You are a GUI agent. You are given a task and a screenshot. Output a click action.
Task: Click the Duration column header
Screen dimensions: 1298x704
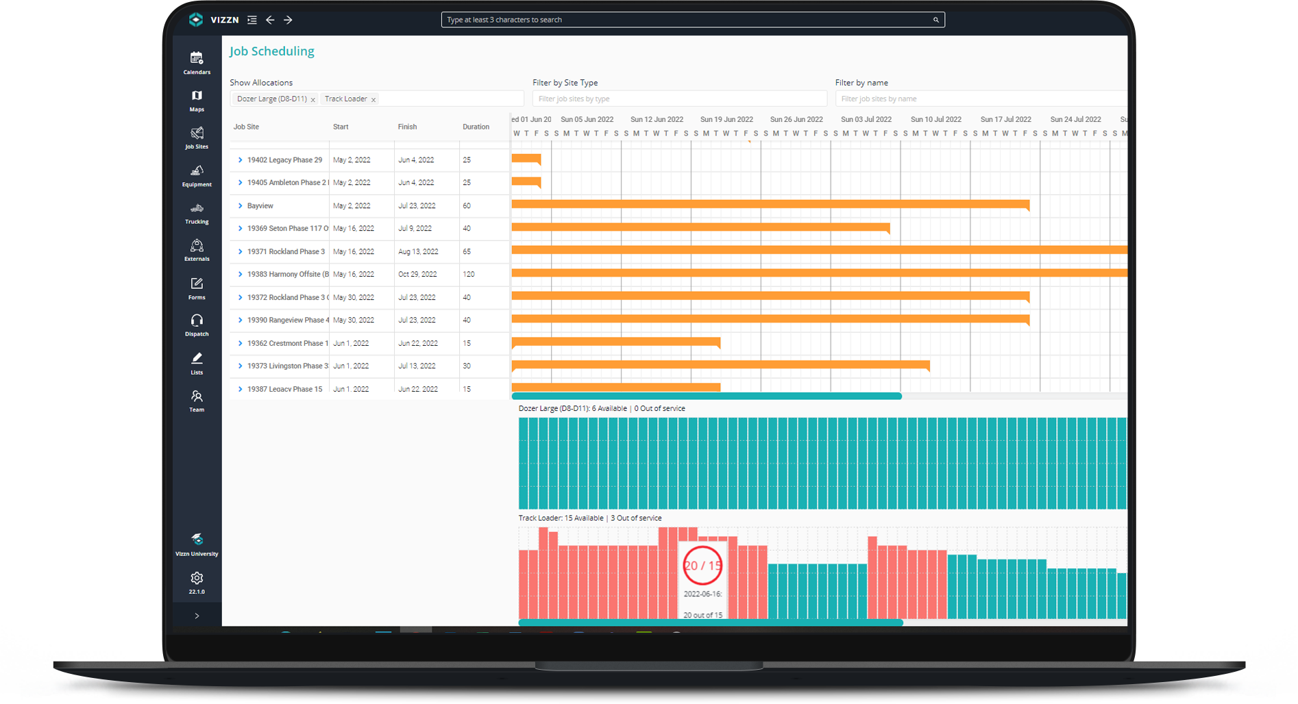476,126
